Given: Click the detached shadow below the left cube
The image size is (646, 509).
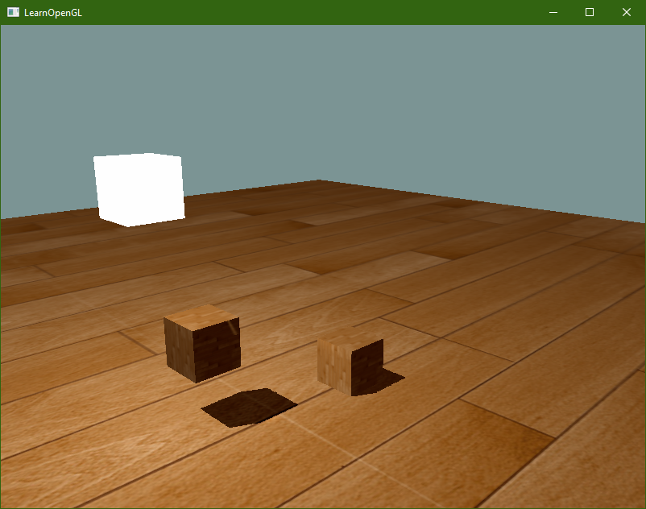Looking at the screenshot, I should (248, 408).
